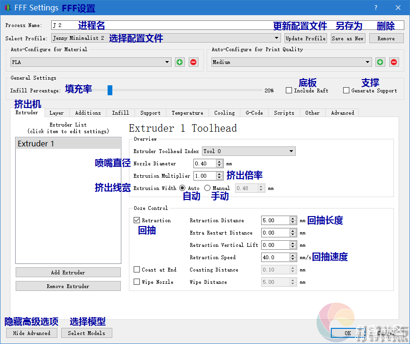
Task: Expand the material PLA dropdown
Action: point(167,62)
